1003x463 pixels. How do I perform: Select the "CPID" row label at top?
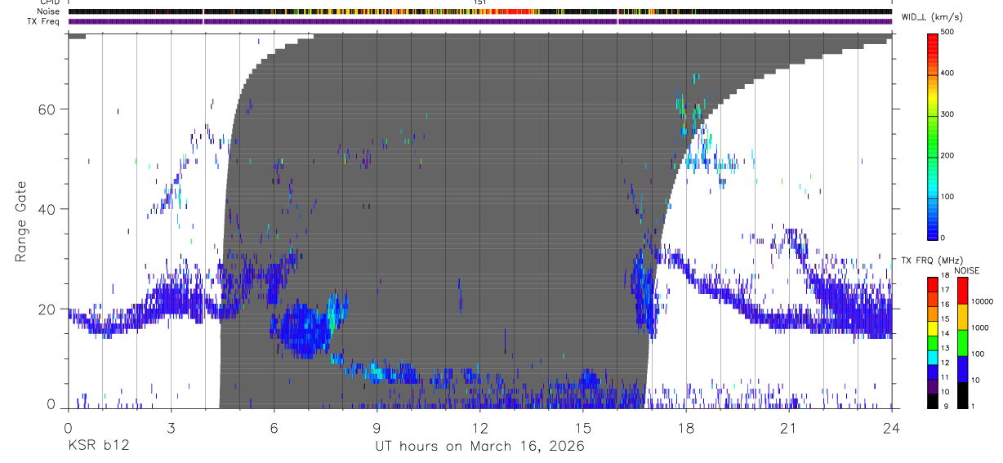click(x=50, y=2)
